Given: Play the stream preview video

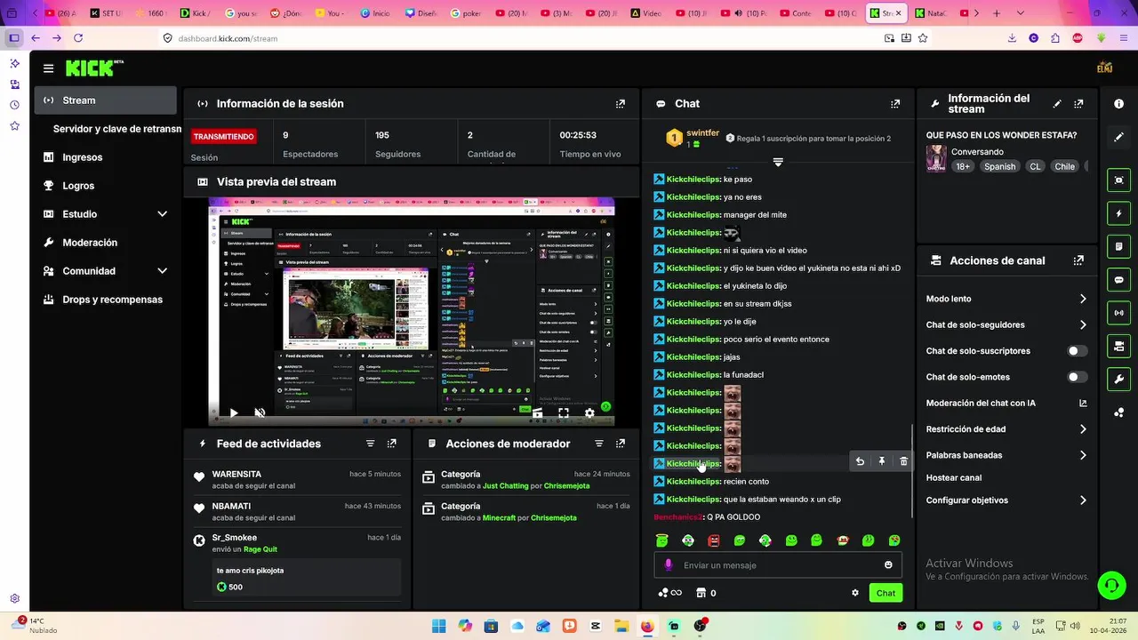Looking at the screenshot, I should [233, 413].
